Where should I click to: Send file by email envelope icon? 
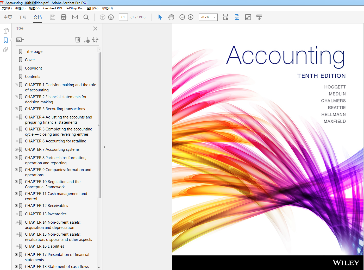(x=75, y=17)
